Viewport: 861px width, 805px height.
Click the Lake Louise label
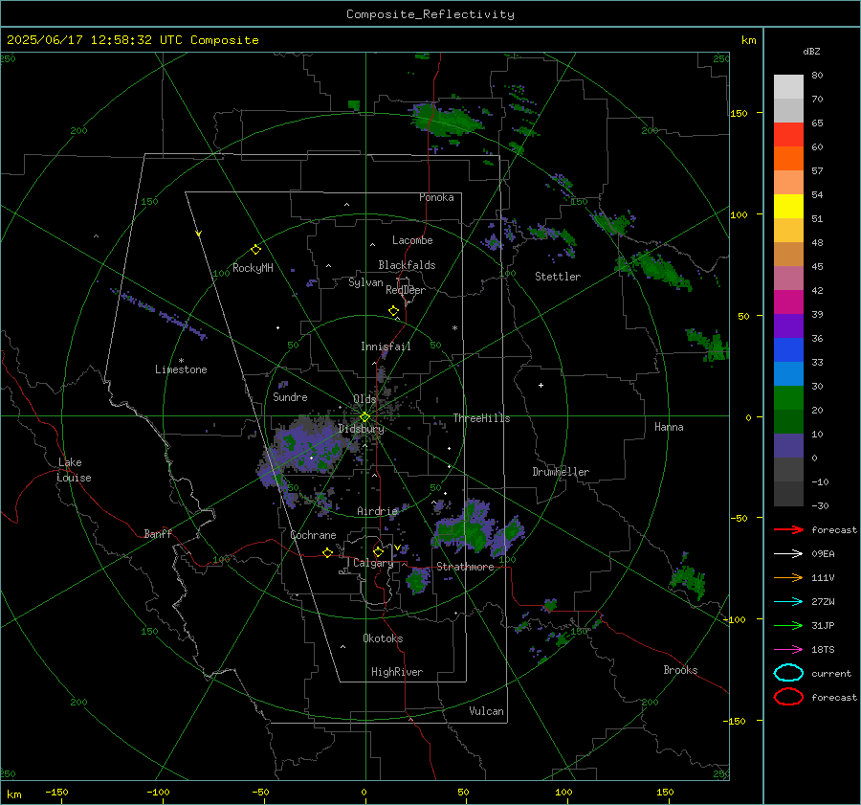[x=74, y=470]
